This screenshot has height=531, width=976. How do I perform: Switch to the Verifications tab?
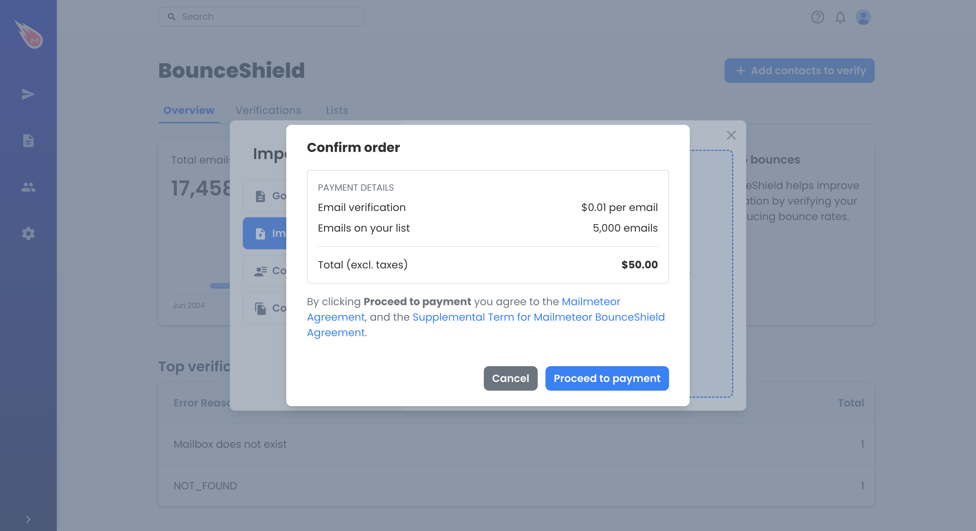point(268,110)
